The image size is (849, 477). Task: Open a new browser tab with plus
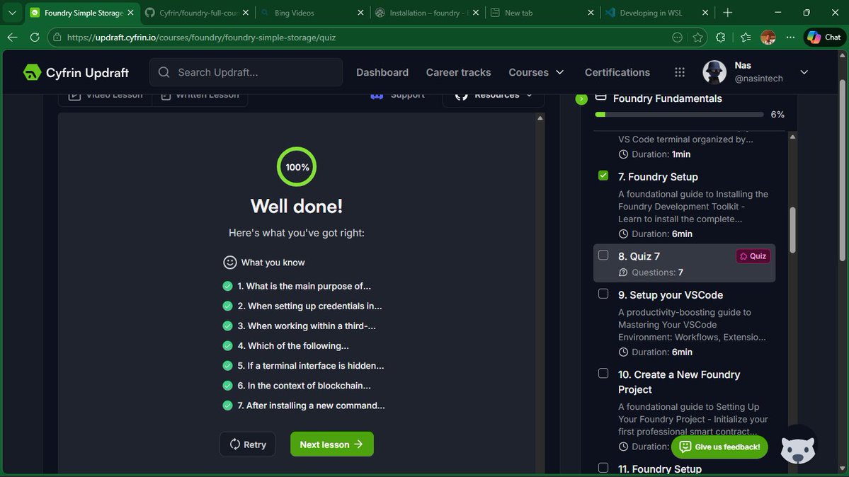728,13
